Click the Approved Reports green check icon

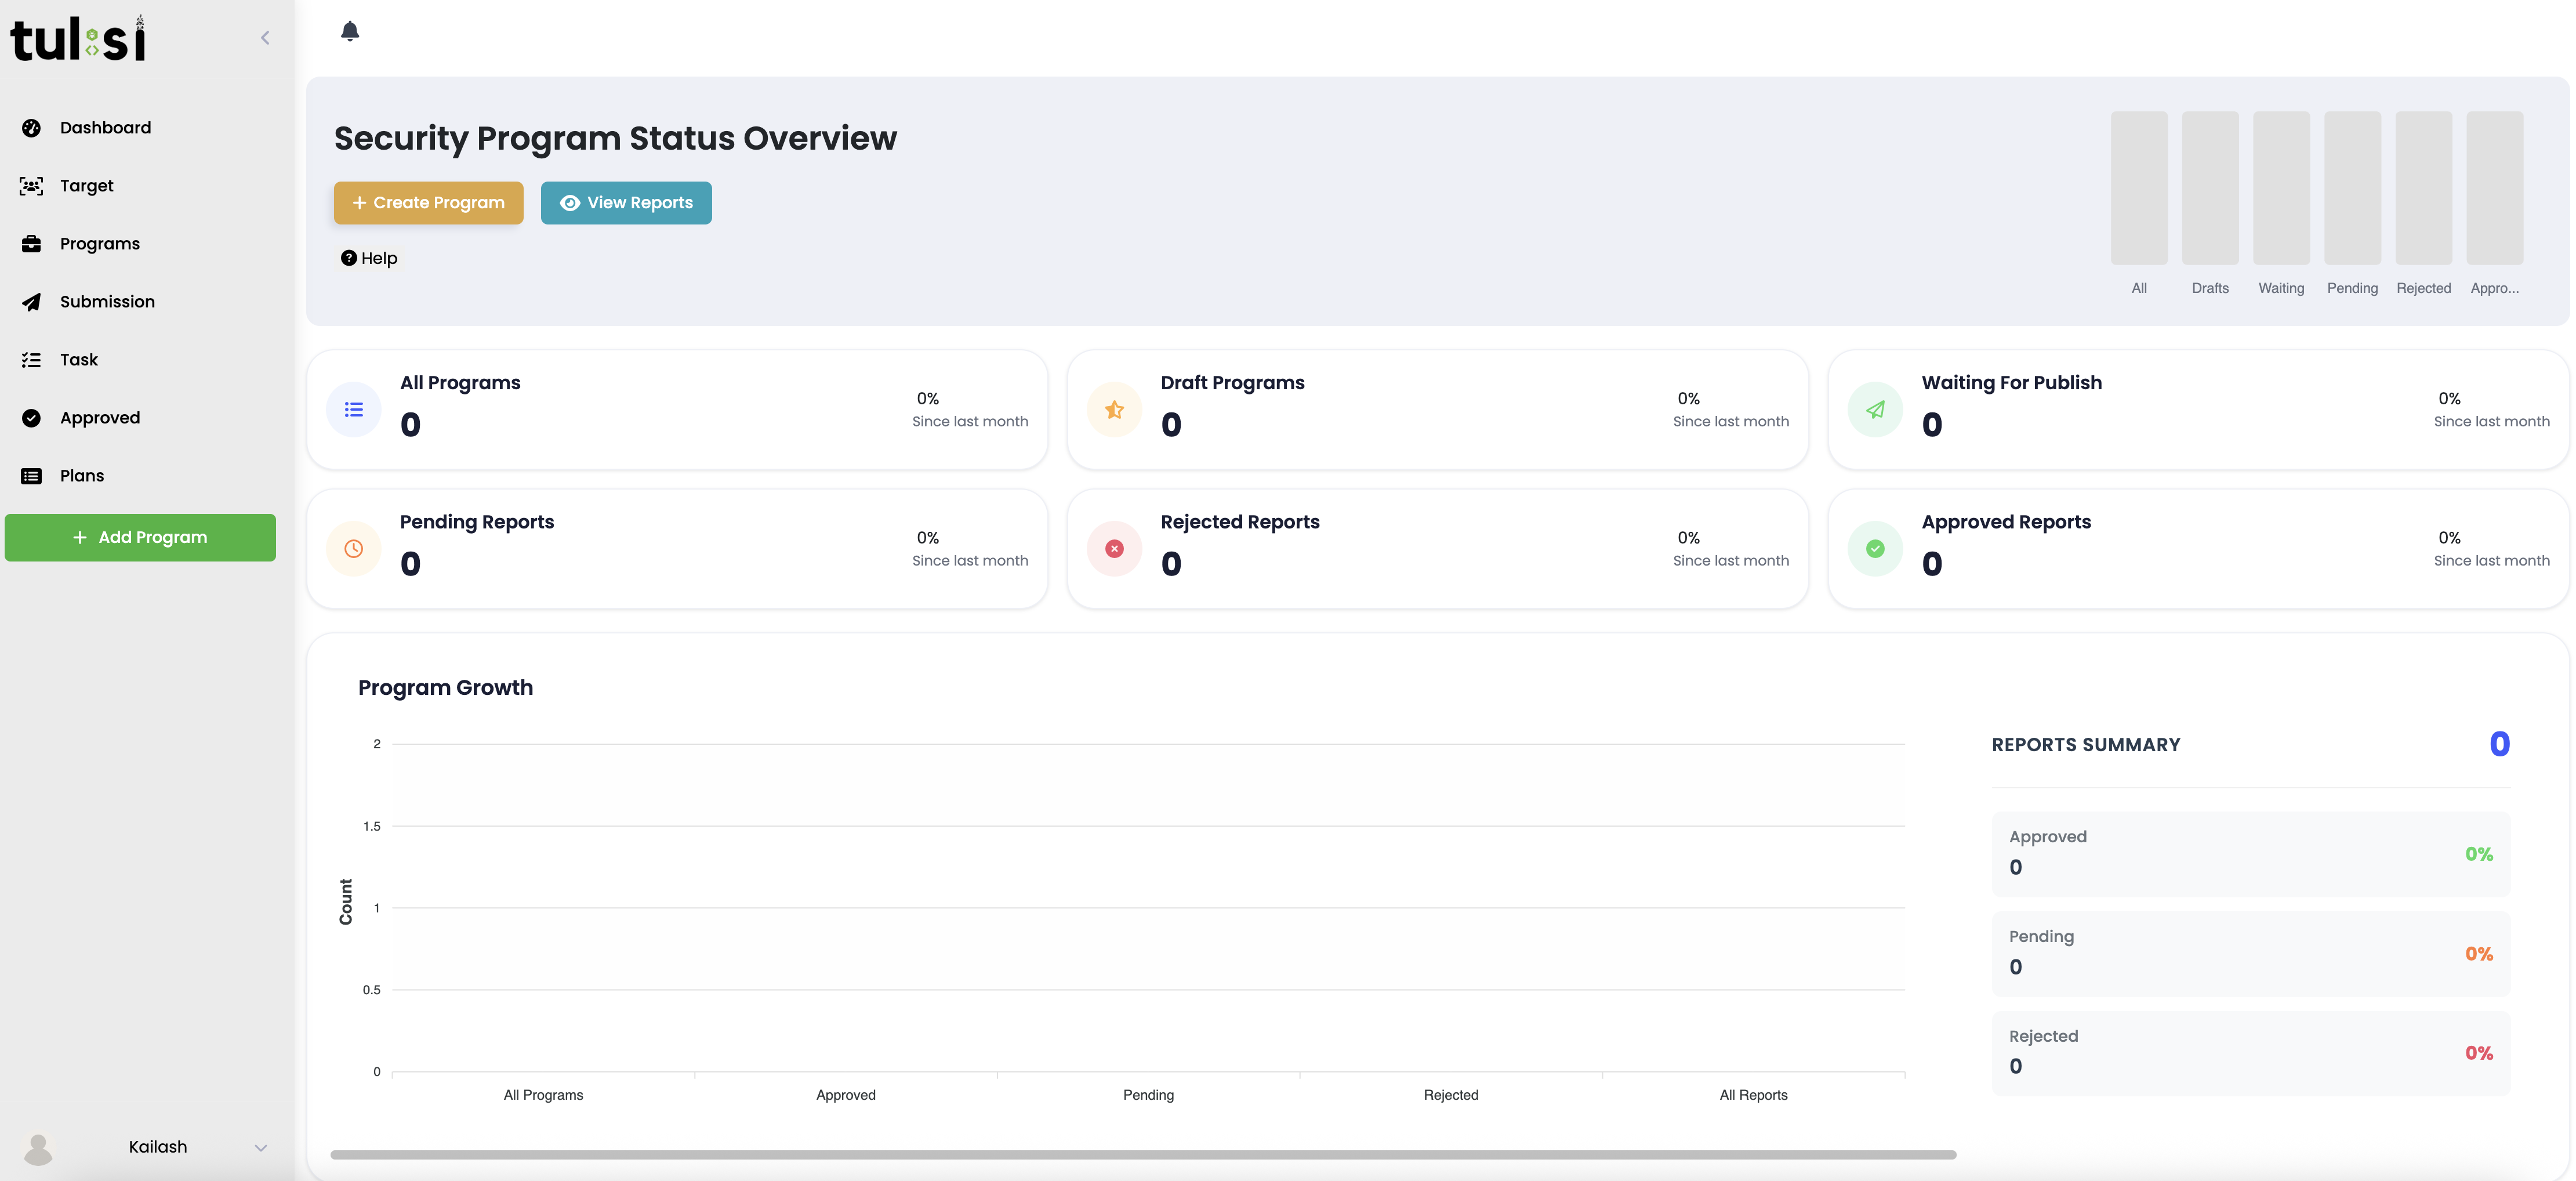tap(1875, 548)
